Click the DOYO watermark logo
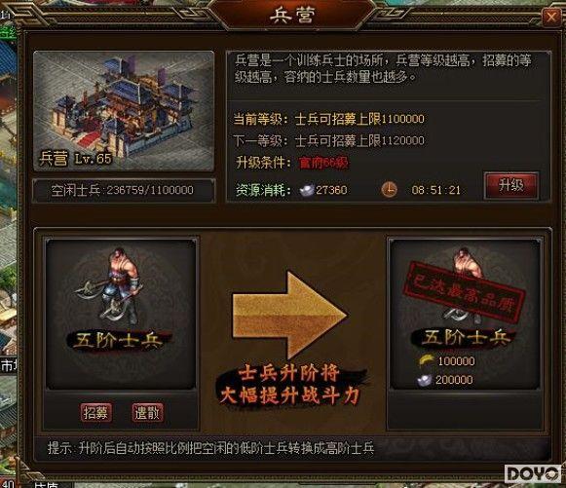The width and height of the screenshot is (566, 488). [533, 473]
